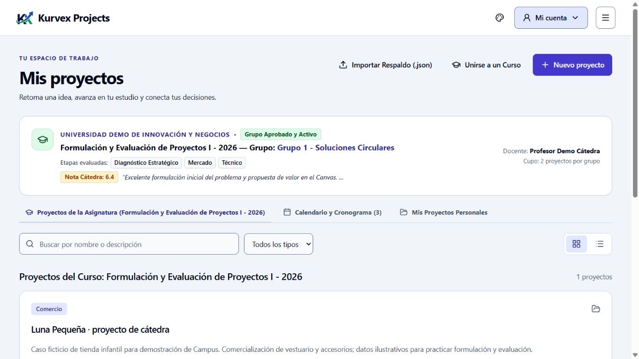The width and height of the screenshot is (639, 359).
Task: Click Universidad Demo de Innovación y Negocios
Action: pos(145,135)
